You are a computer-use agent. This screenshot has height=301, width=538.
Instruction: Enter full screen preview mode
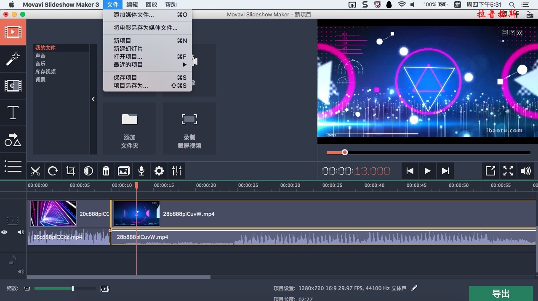[508, 171]
